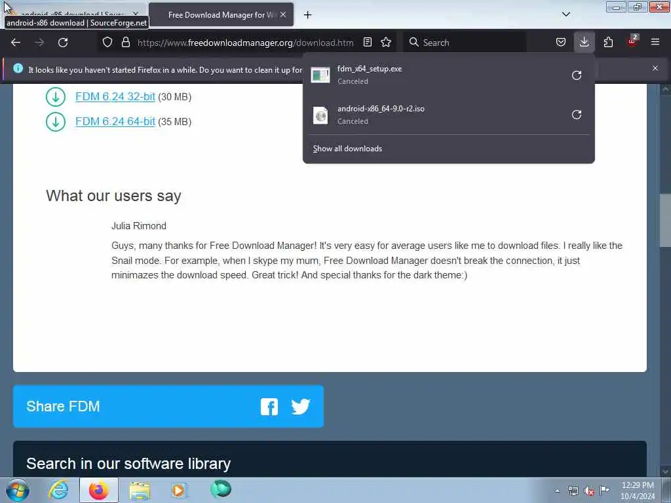The width and height of the screenshot is (671, 503).
Task: Click the forward navigation arrow
Action: coord(39,43)
